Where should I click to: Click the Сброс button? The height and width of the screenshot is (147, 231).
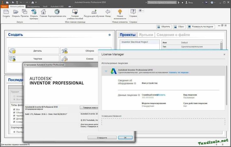coord(179,27)
